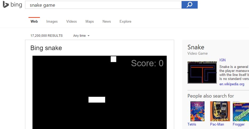Open the Tetris cover thumbnail

197,111
